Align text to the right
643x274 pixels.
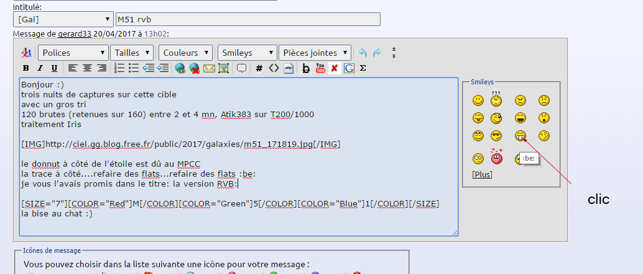coord(102,68)
